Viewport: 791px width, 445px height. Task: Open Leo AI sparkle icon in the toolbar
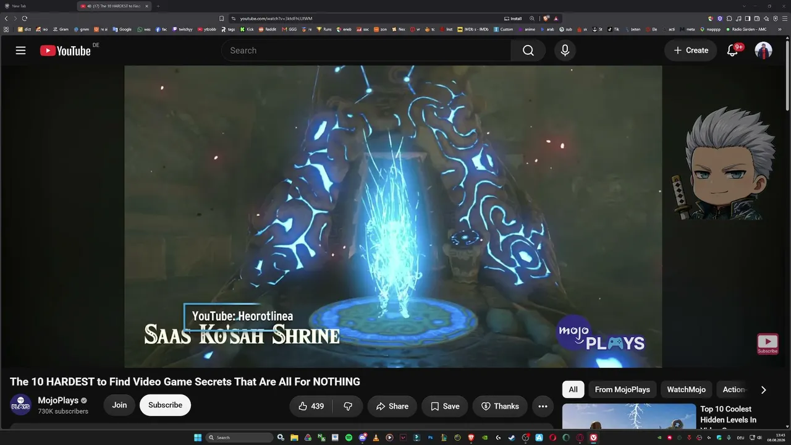(x=766, y=19)
